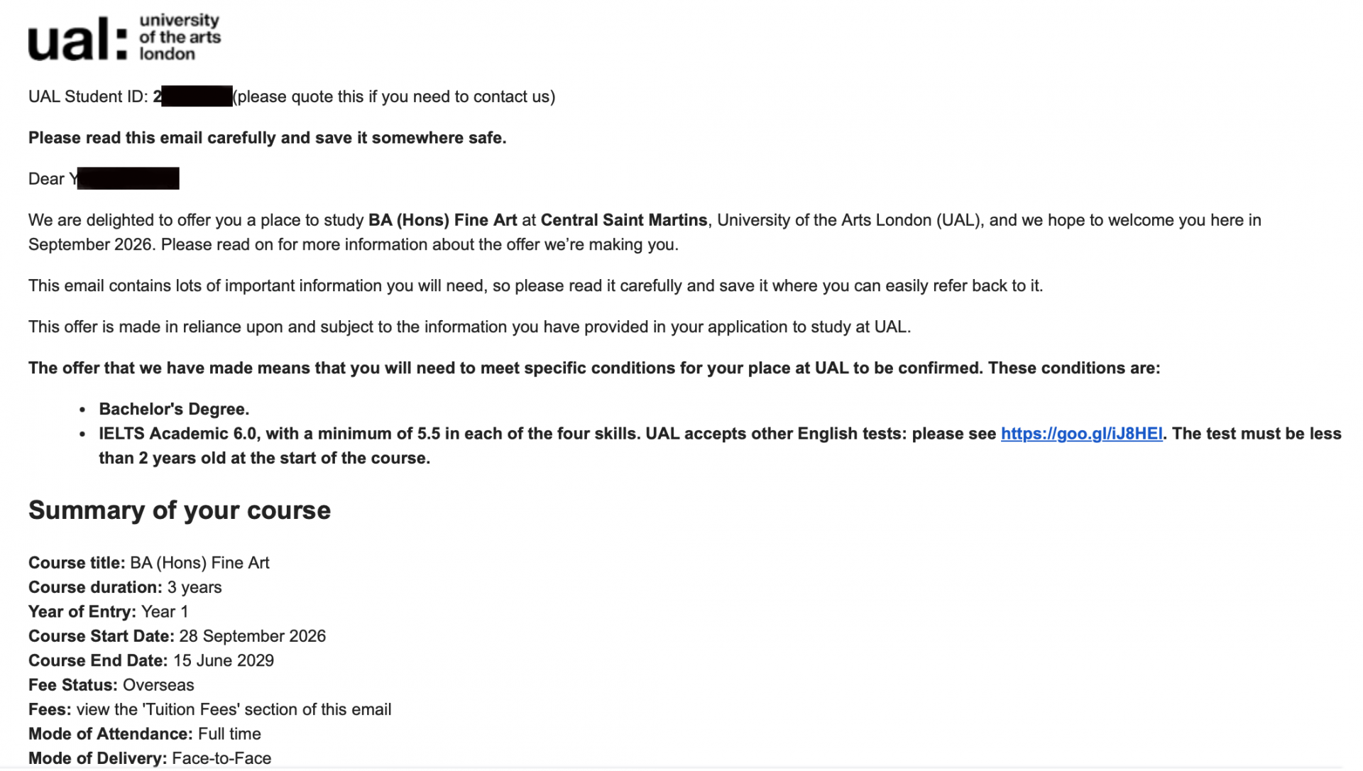This screenshot has width=1363, height=771.
Task: Click 'Mode of Delivery: Face-to-Face' line
Action: pyautogui.click(x=150, y=758)
